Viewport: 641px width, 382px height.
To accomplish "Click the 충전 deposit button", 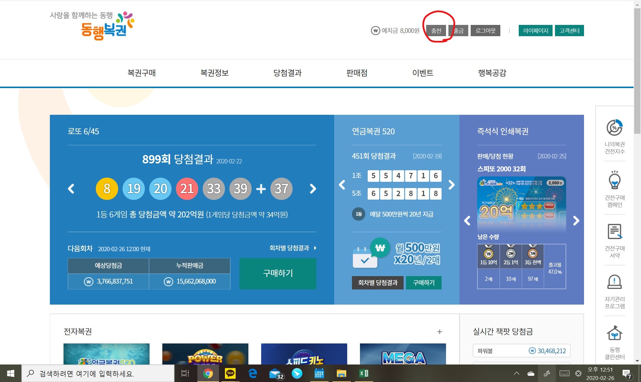I will [x=436, y=31].
